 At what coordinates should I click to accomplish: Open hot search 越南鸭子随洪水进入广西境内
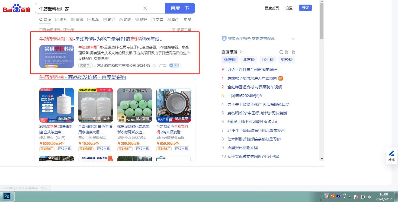click(252, 78)
